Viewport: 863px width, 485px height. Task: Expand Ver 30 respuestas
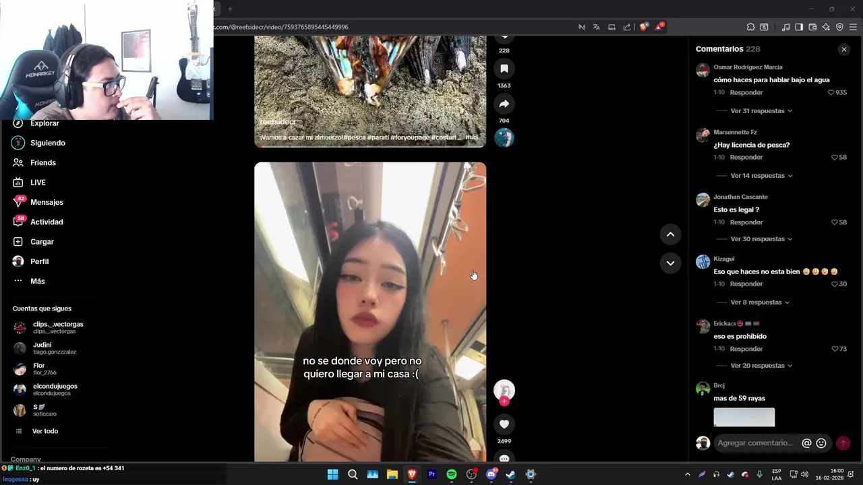(x=761, y=238)
